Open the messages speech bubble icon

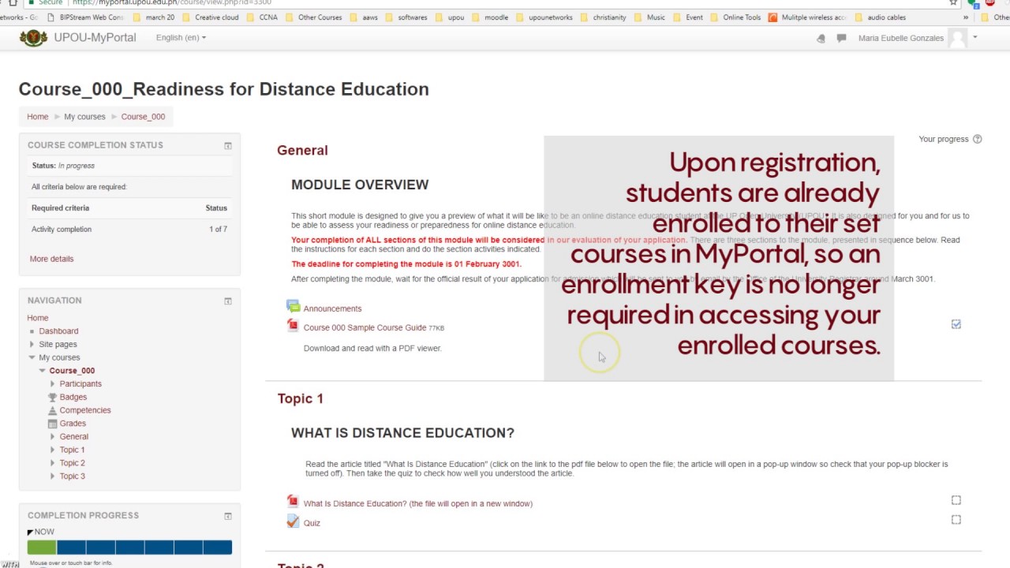tap(841, 38)
